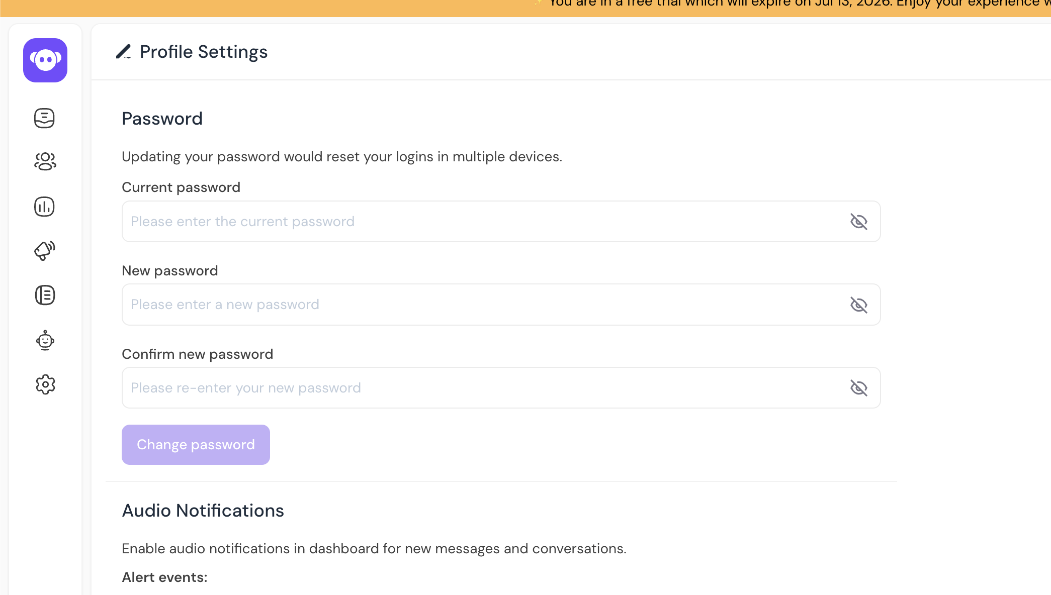Open the Reports chart icon
Screen dimensions: 1051x595
point(44,207)
